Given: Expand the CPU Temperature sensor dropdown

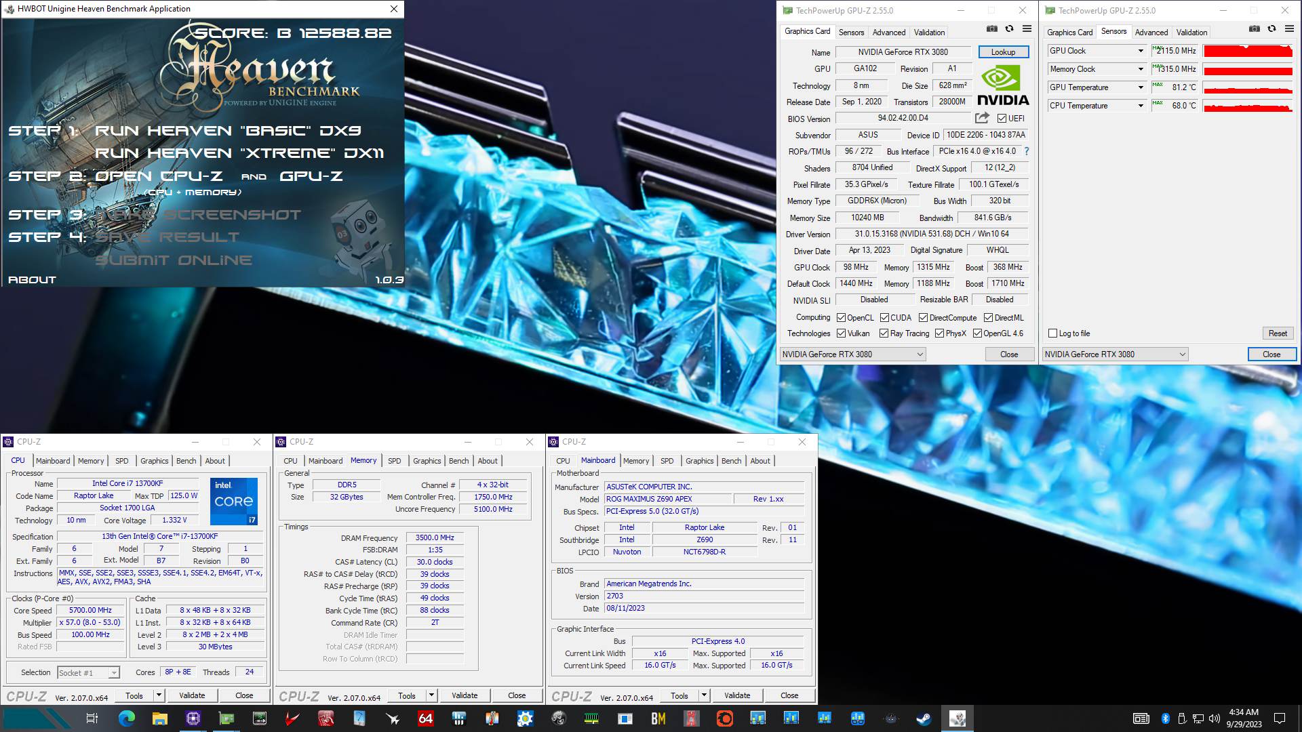Looking at the screenshot, I should 1141,106.
